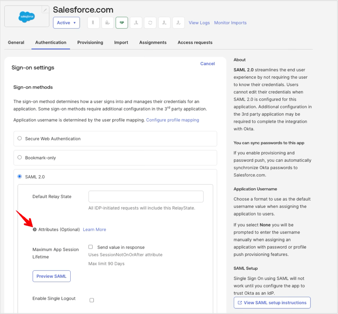The width and height of the screenshot is (338, 314).
Task: Click the edit pencil on the app logo
Action: click(45, 10)
